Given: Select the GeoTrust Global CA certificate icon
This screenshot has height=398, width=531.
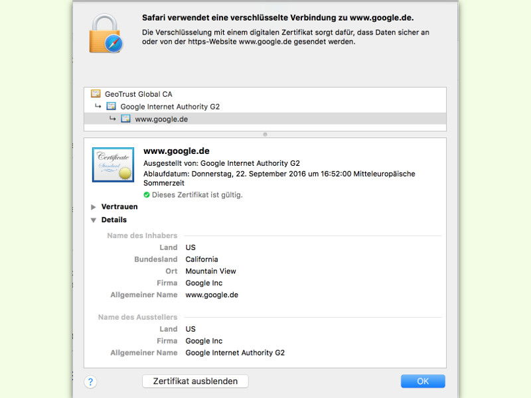Looking at the screenshot, I should (96, 94).
